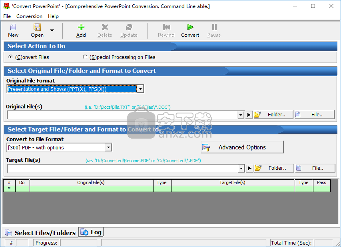This screenshot has height=247, width=341.
Task: Click the New toolbar icon
Action: tap(13, 31)
